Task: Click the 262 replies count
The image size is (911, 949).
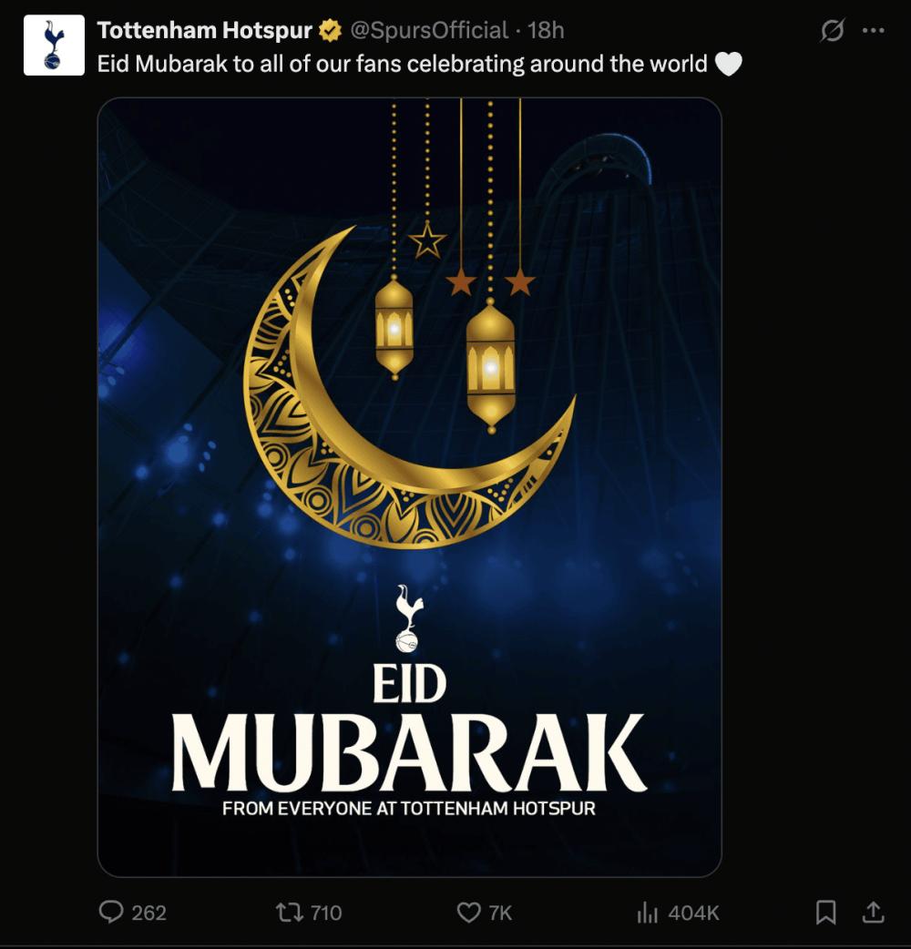Action: coord(148,913)
